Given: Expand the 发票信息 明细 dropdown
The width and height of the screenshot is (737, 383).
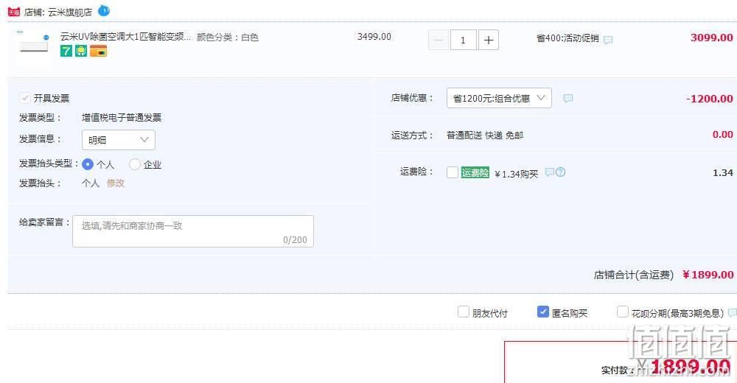Looking at the screenshot, I should coord(119,140).
